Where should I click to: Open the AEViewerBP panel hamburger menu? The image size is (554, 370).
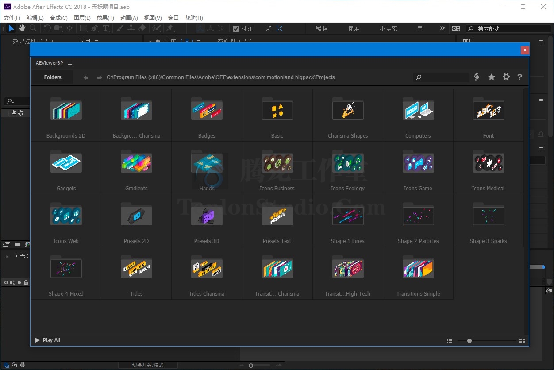click(x=70, y=63)
